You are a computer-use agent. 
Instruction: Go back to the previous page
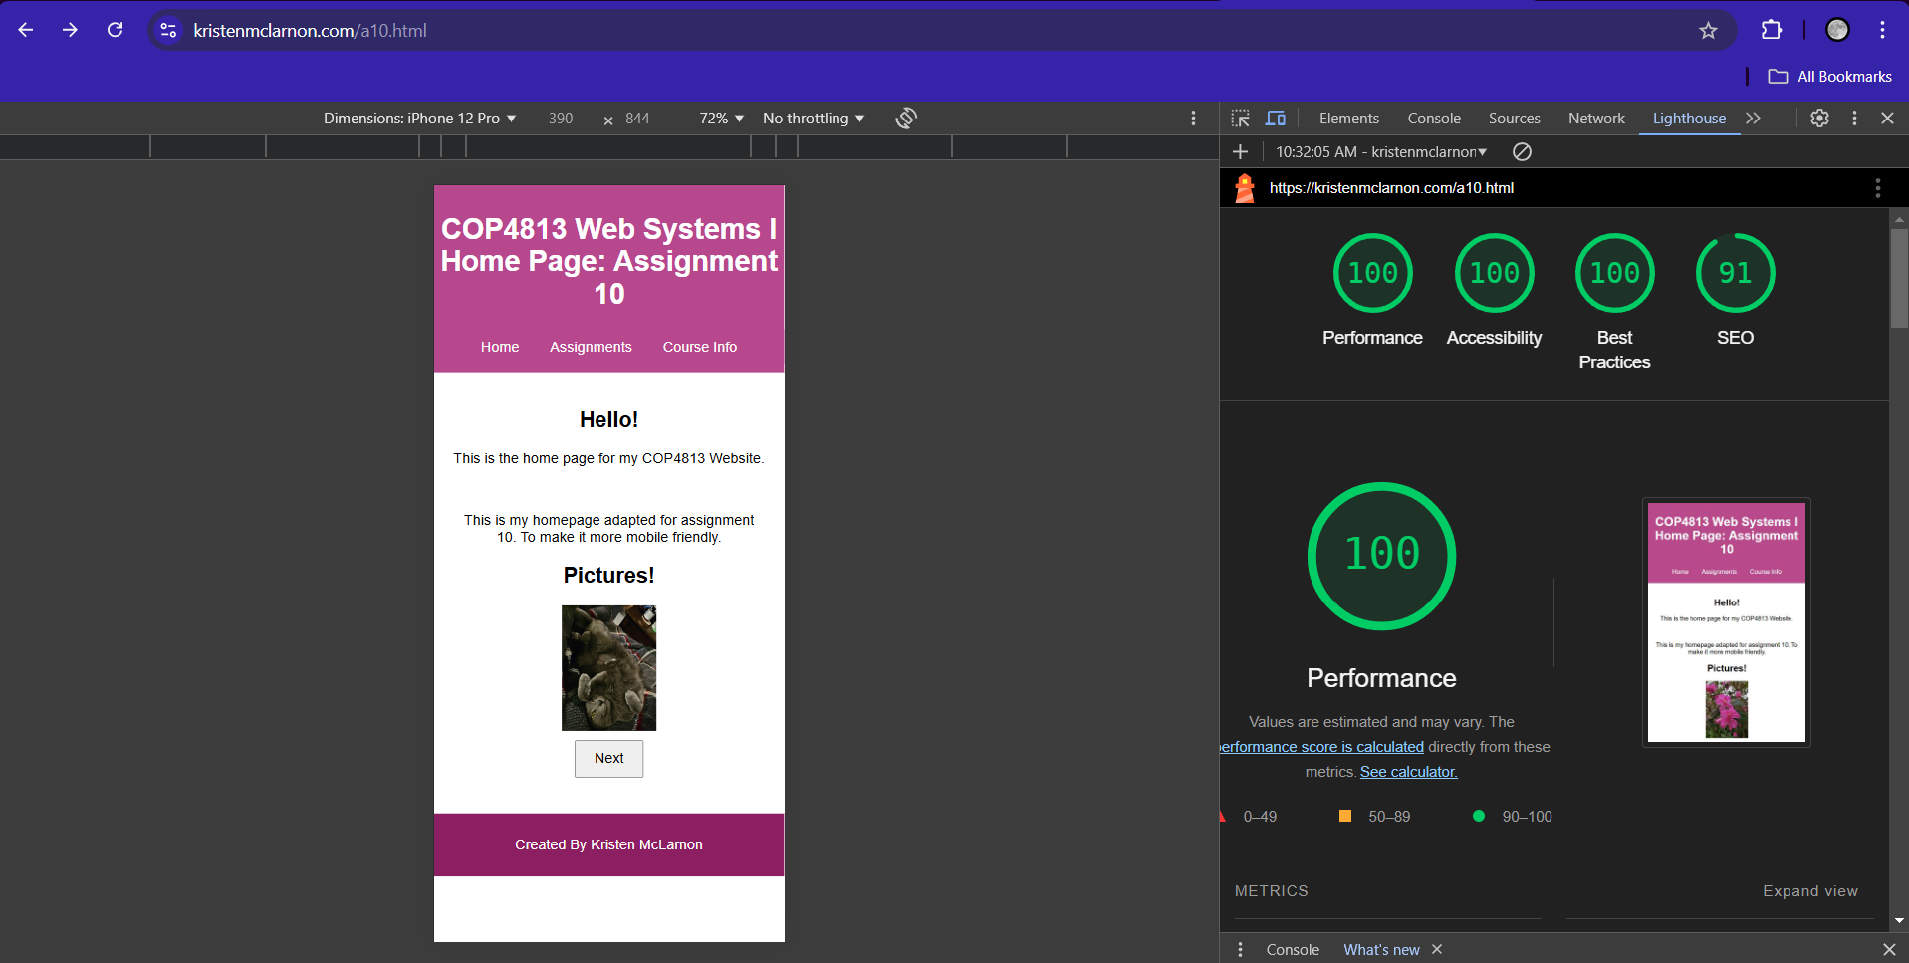(x=26, y=30)
